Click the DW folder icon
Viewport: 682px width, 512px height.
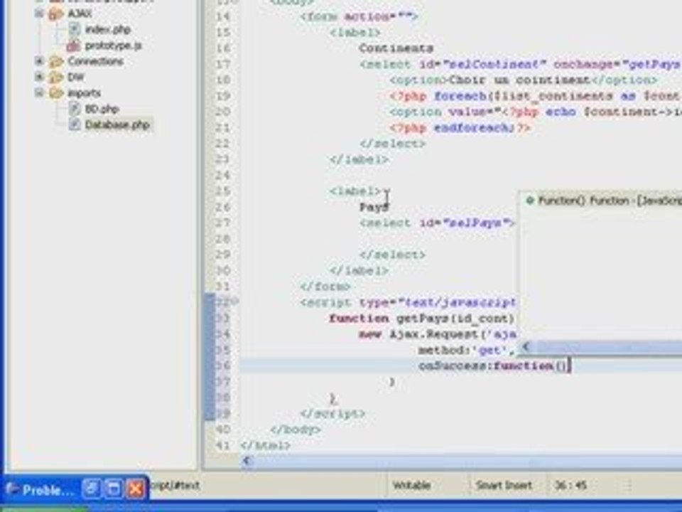[56, 78]
